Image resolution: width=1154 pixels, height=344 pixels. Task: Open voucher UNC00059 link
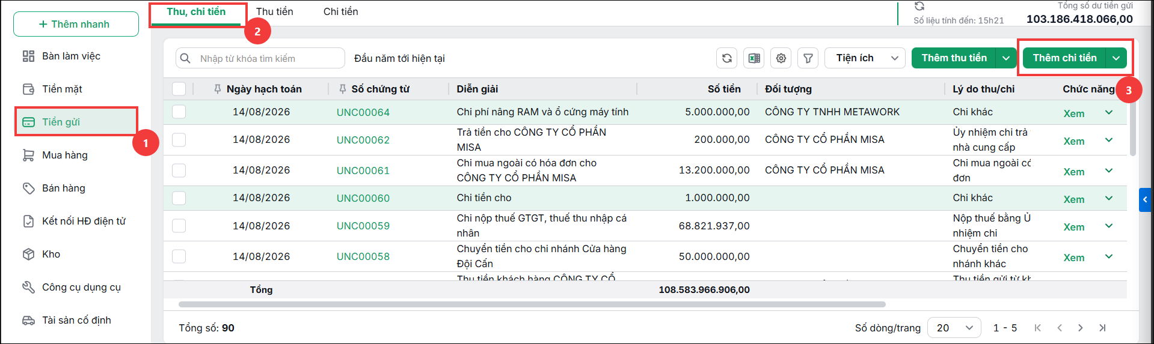coord(363,226)
